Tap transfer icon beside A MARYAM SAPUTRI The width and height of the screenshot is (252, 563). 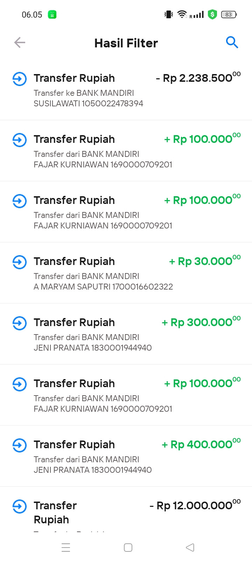[20, 262]
